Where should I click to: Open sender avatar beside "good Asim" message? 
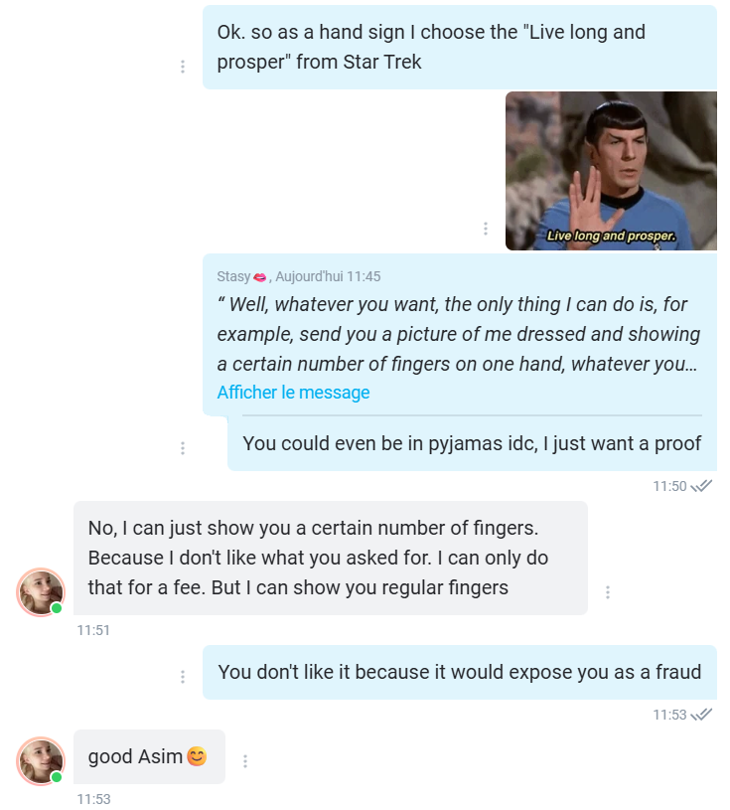coord(41,761)
